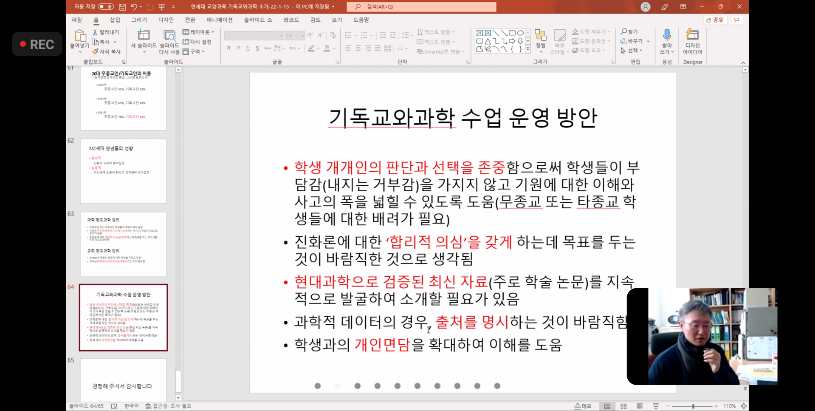Click the numbered list icon
Viewport: 815px width, 411px height.
tap(364, 35)
